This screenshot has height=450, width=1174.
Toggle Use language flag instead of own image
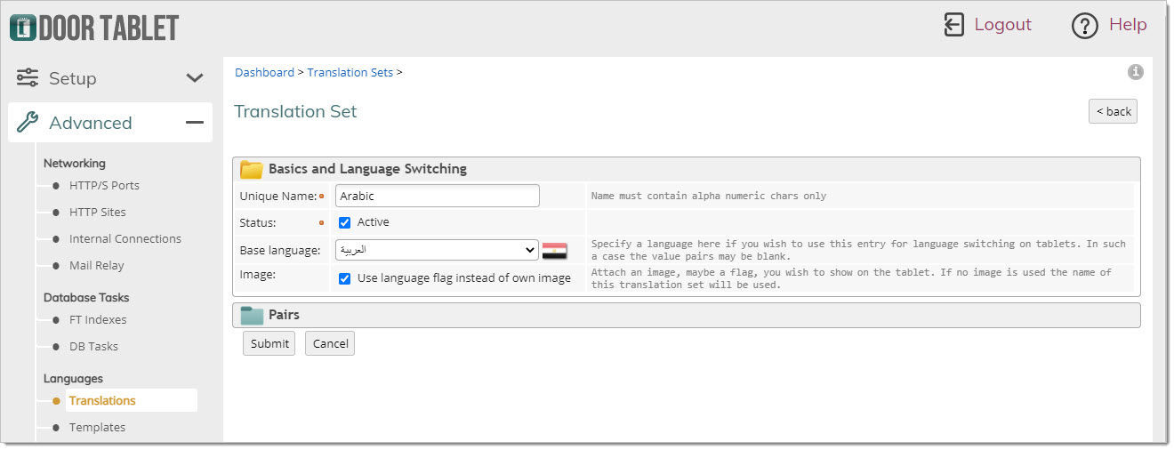pyautogui.click(x=345, y=278)
